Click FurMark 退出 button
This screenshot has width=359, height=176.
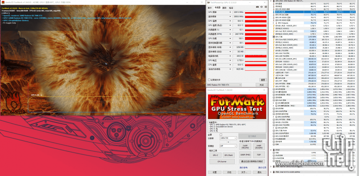[x=259, y=172]
